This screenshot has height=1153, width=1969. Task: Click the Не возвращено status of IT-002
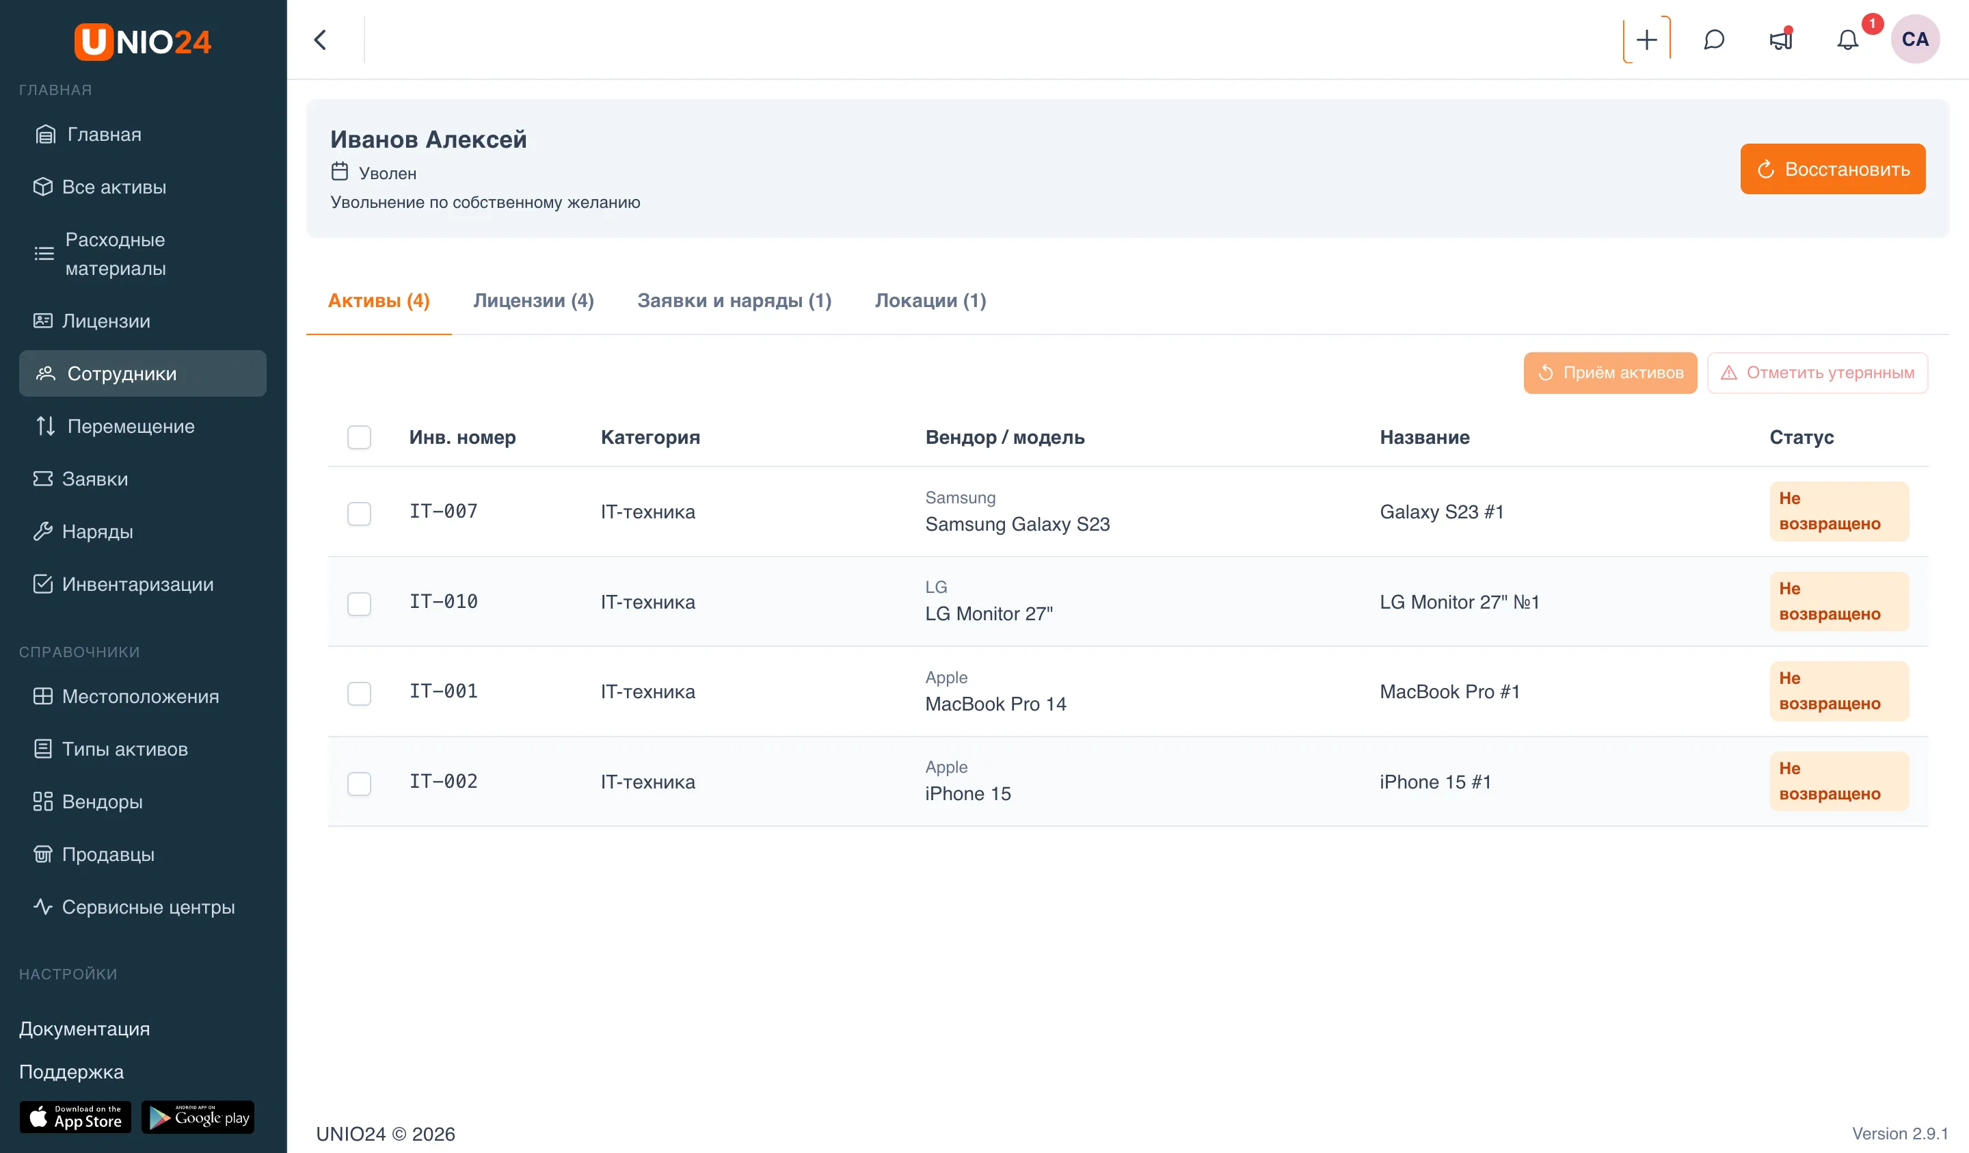click(x=1838, y=781)
